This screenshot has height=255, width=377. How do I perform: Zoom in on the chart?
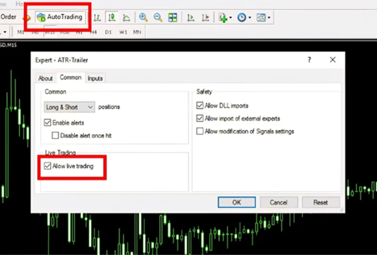(x=143, y=17)
